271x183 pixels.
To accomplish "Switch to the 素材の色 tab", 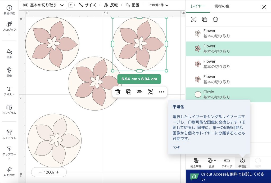I will pos(222,6).
